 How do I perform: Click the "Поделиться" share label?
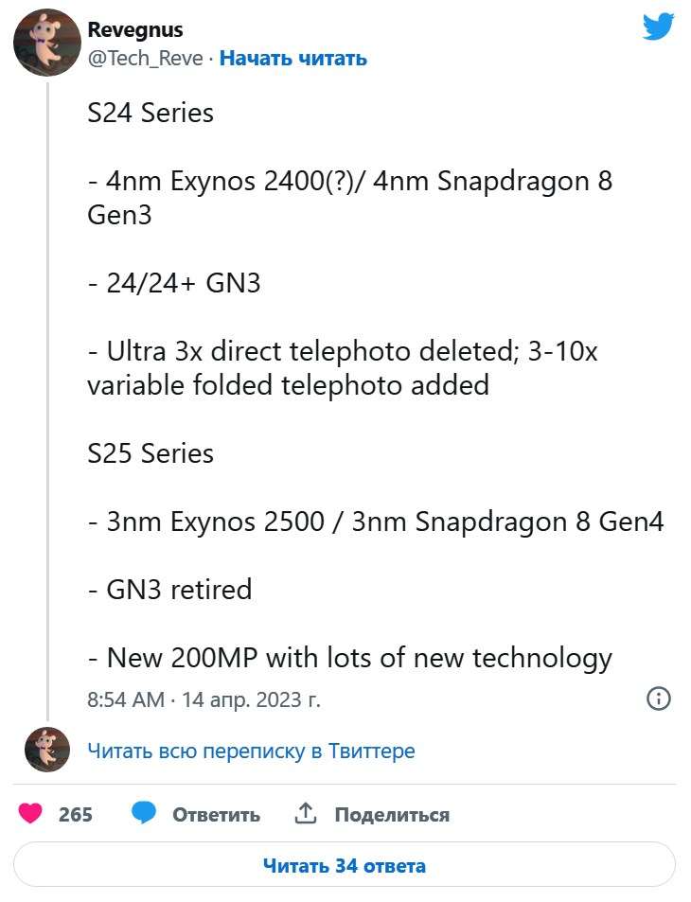pyautogui.click(x=392, y=815)
